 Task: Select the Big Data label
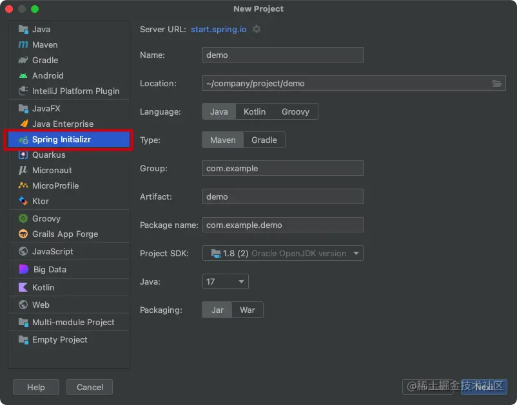point(50,269)
